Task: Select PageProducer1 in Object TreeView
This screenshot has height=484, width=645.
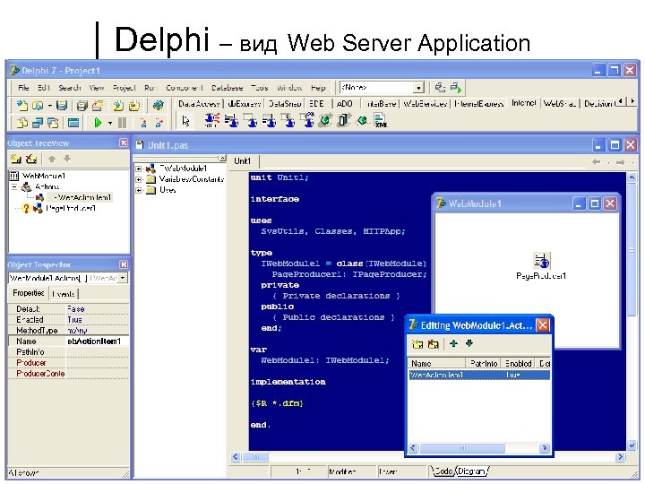Action: (71, 208)
